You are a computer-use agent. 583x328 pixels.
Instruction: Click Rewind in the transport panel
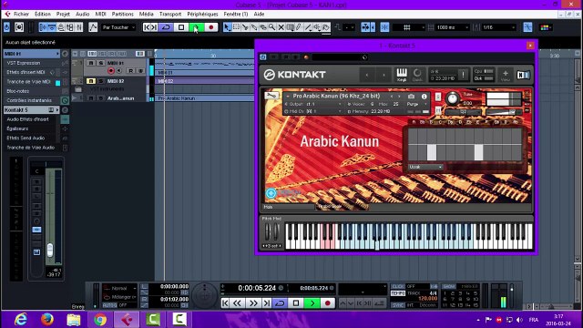(237, 303)
